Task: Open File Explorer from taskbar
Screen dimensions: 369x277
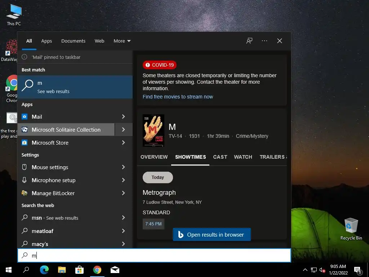Action: click(x=62, y=270)
